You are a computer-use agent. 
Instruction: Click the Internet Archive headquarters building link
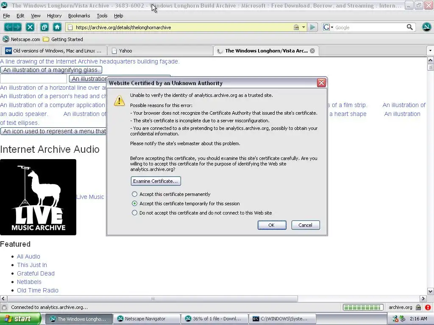click(x=90, y=61)
